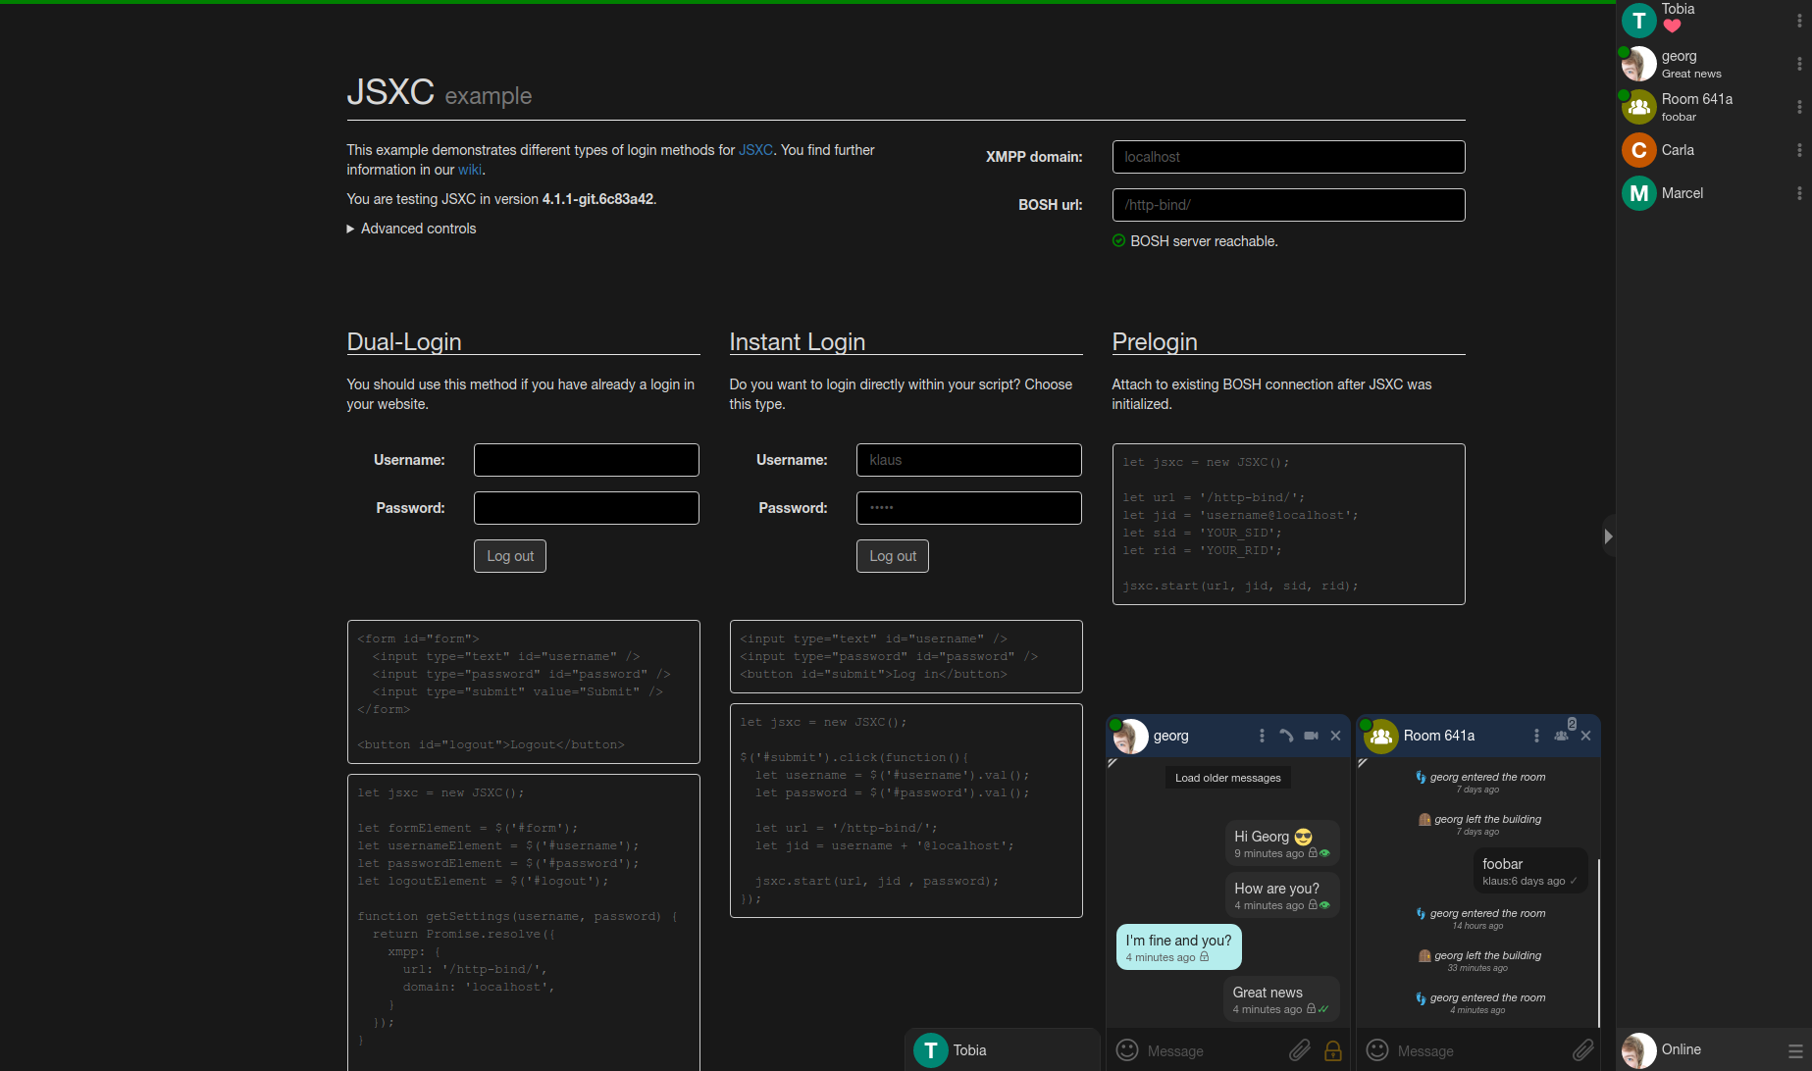Viewport: 1812px width, 1071px height.
Task: Select georg in the contact roster
Action: pyautogui.click(x=1714, y=64)
